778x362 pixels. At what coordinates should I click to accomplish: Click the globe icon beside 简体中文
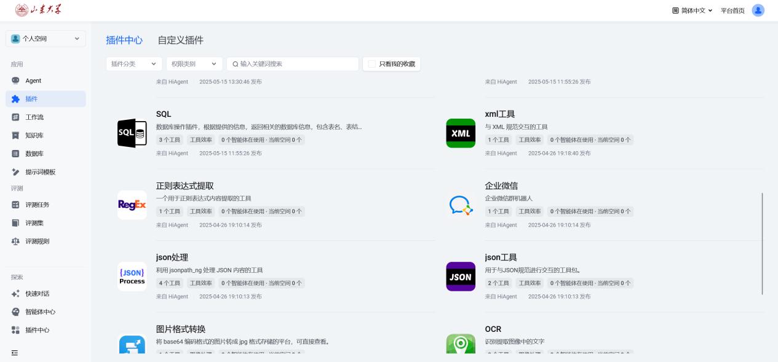pyautogui.click(x=675, y=10)
